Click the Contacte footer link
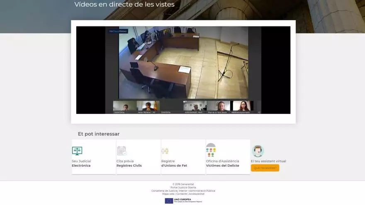 (x=181, y=194)
